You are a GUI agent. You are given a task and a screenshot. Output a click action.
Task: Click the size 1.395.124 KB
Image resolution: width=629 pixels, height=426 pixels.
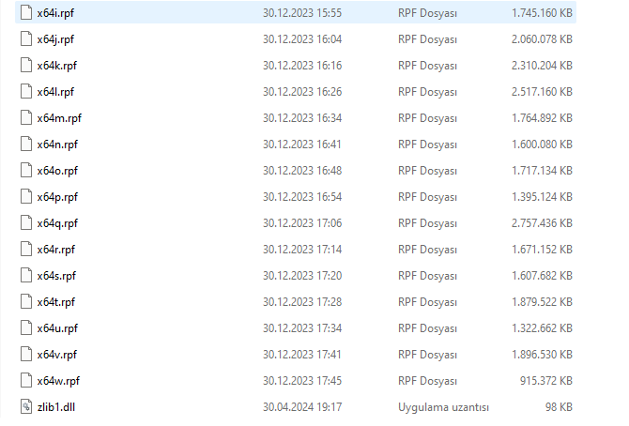coord(542,197)
